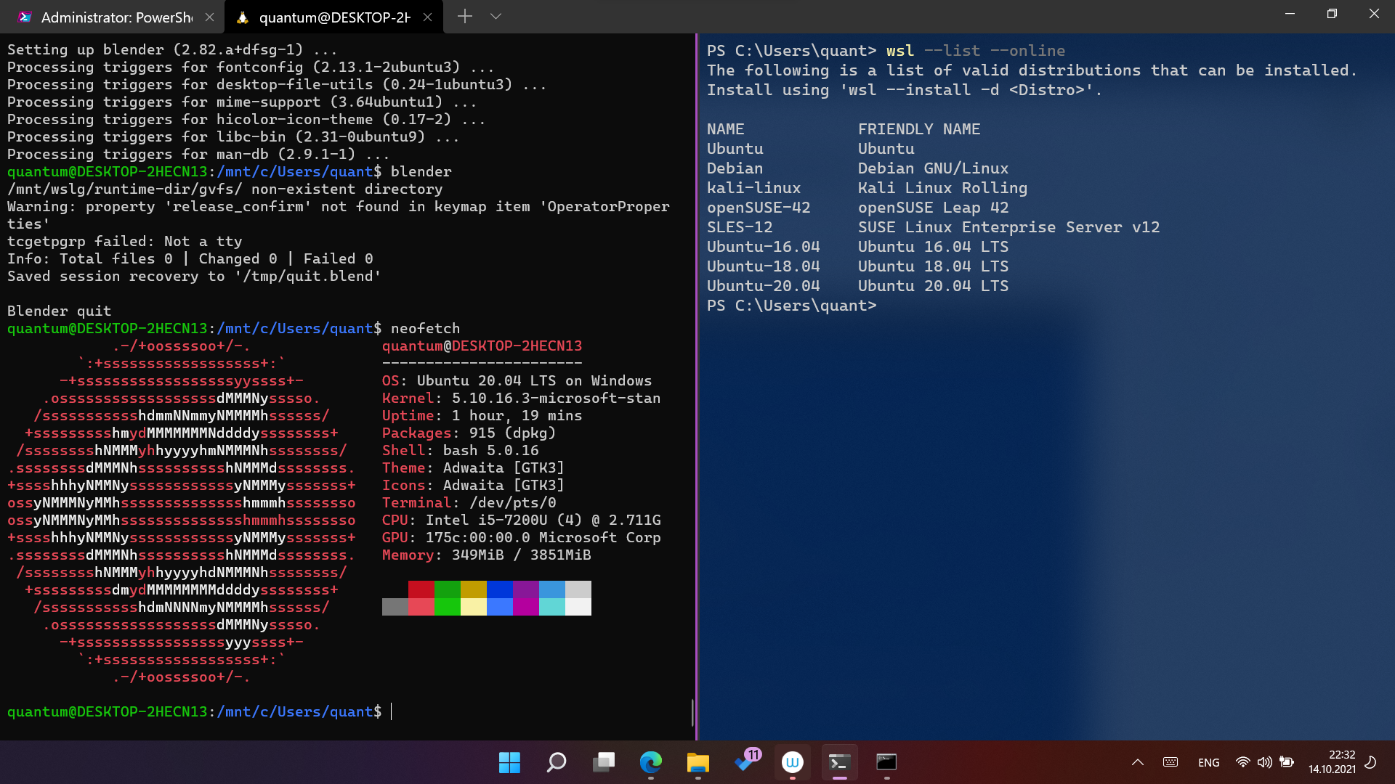Click 'Packages: 915 (dpkg)' line
The height and width of the screenshot is (784, 1395).
coord(469,433)
